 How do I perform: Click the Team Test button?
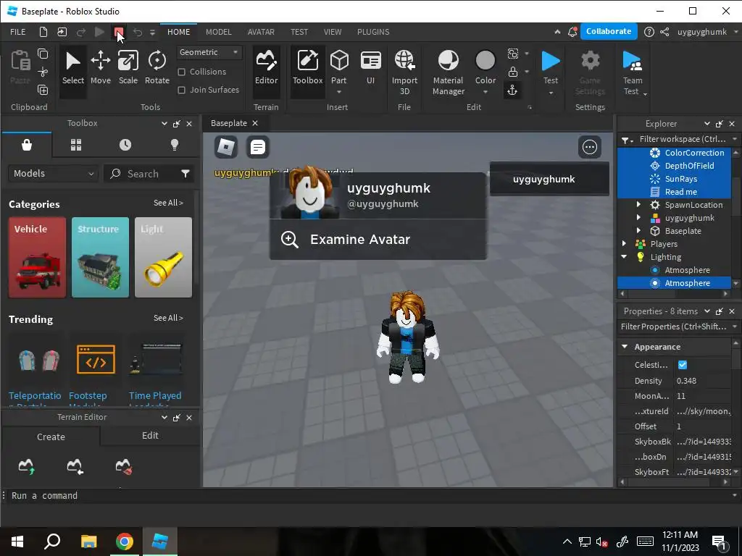[x=632, y=72]
